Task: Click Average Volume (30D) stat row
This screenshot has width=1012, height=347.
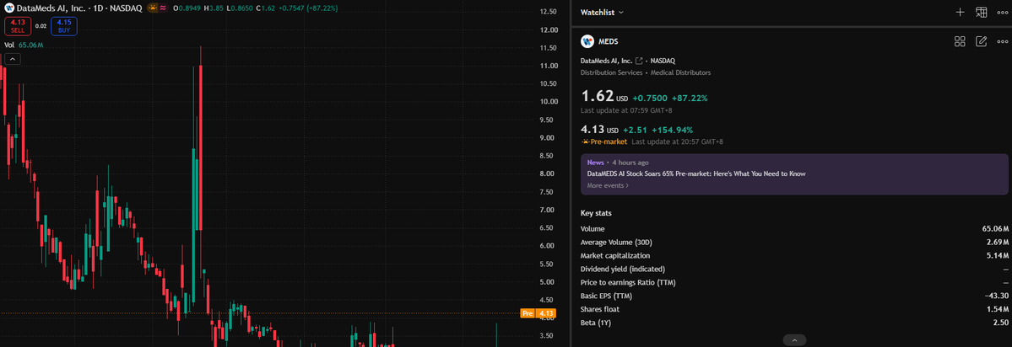Action: click(x=794, y=242)
